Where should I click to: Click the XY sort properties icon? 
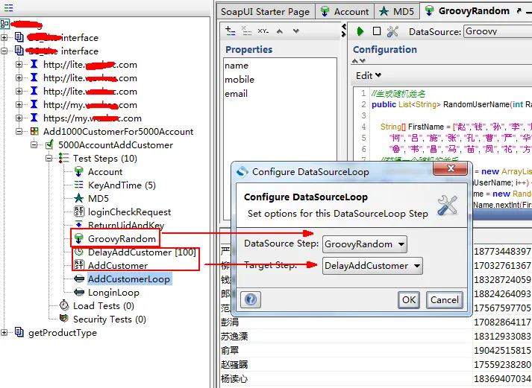pos(263,31)
